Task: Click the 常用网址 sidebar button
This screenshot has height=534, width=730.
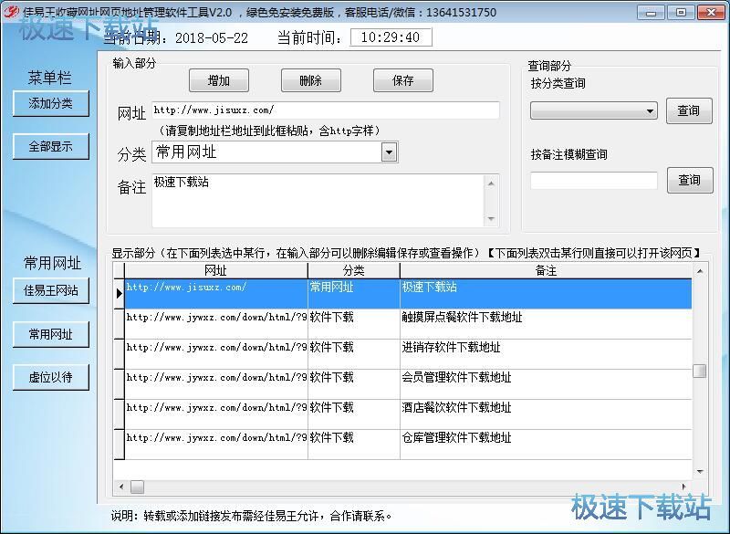Action: pyautogui.click(x=51, y=334)
